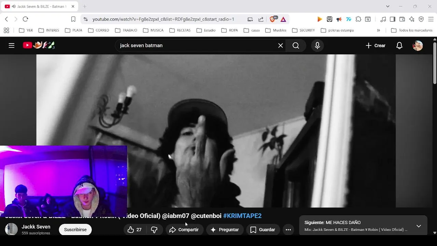Open YouTube notifications bell
This screenshot has height=246, width=437.
(x=399, y=45)
